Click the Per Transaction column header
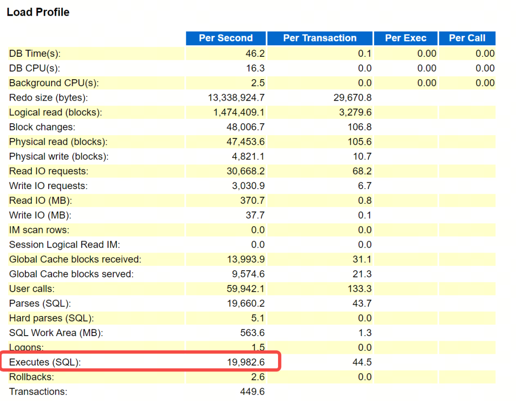The image size is (516, 401). tap(320, 38)
